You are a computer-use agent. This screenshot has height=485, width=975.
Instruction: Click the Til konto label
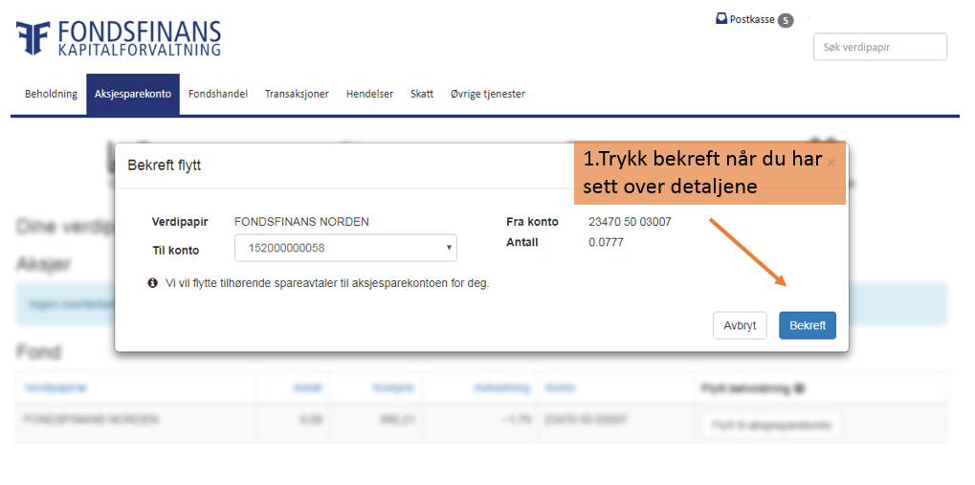click(176, 251)
